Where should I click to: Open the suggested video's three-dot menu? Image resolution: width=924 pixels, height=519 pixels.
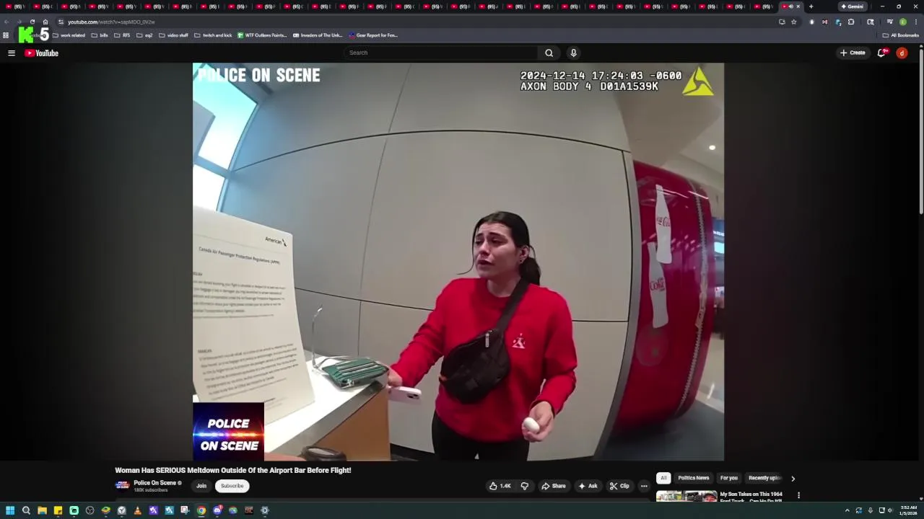[x=798, y=495]
